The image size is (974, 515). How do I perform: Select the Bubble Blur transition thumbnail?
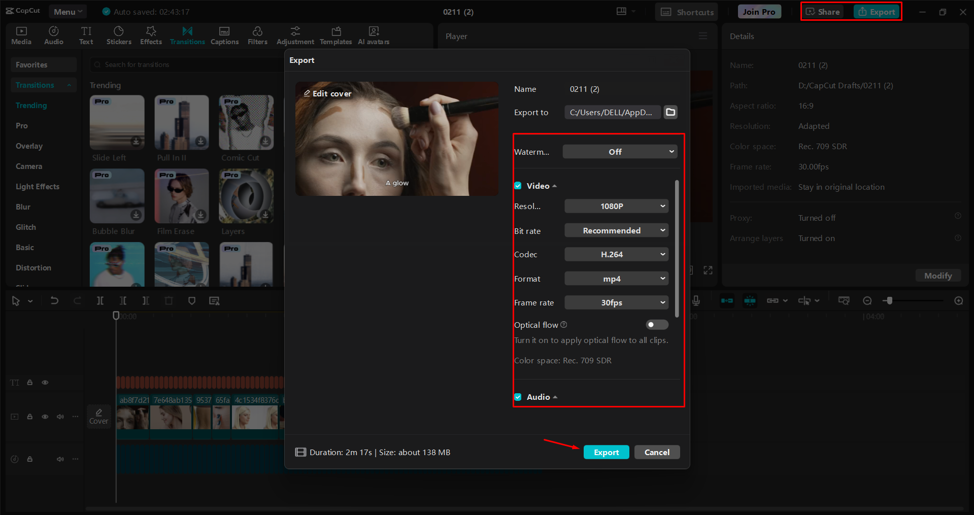pyautogui.click(x=117, y=196)
